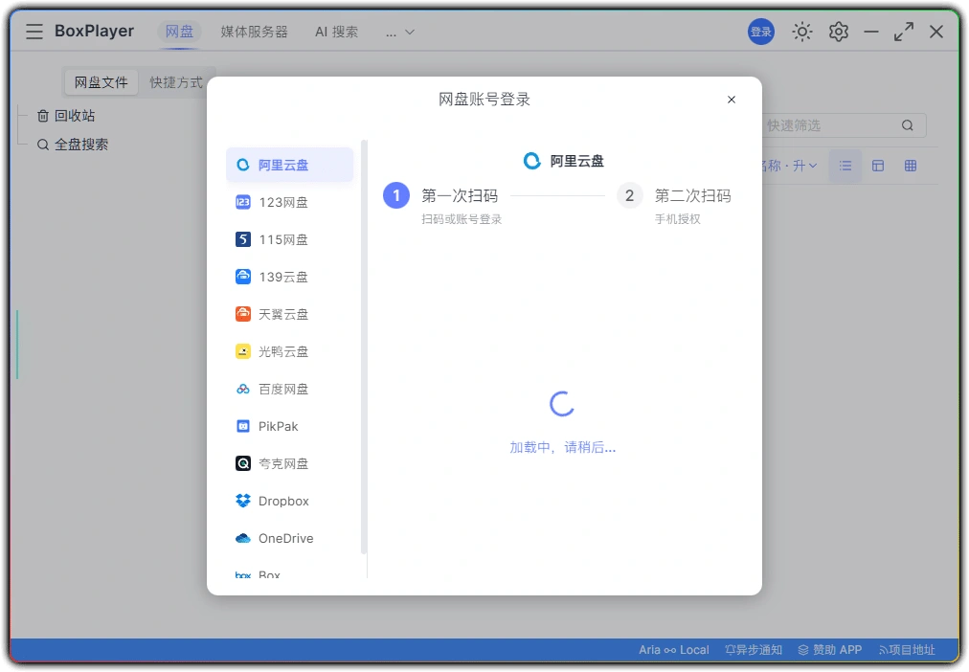Viewport: 969px width, 672px height.
Task: Click the 光鸭云盘 yellow logo icon
Action: (243, 351)
